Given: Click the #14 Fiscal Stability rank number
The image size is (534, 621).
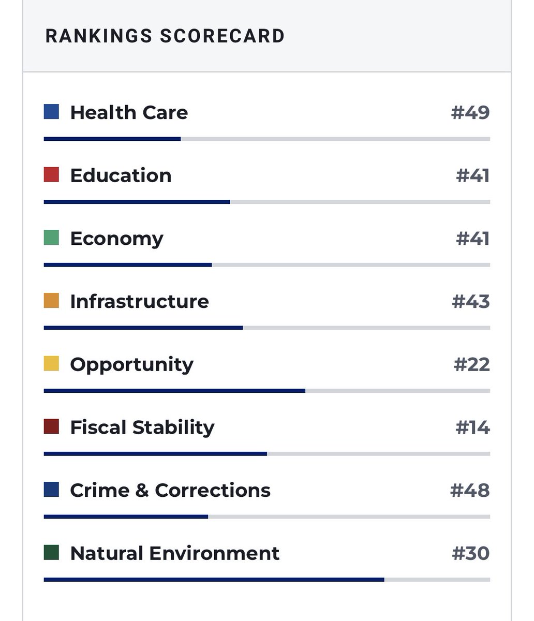Looking at the screenshot, I should (x=472, y=427).
